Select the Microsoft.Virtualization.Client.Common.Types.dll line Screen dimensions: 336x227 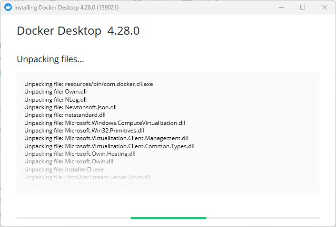(109, 146)
